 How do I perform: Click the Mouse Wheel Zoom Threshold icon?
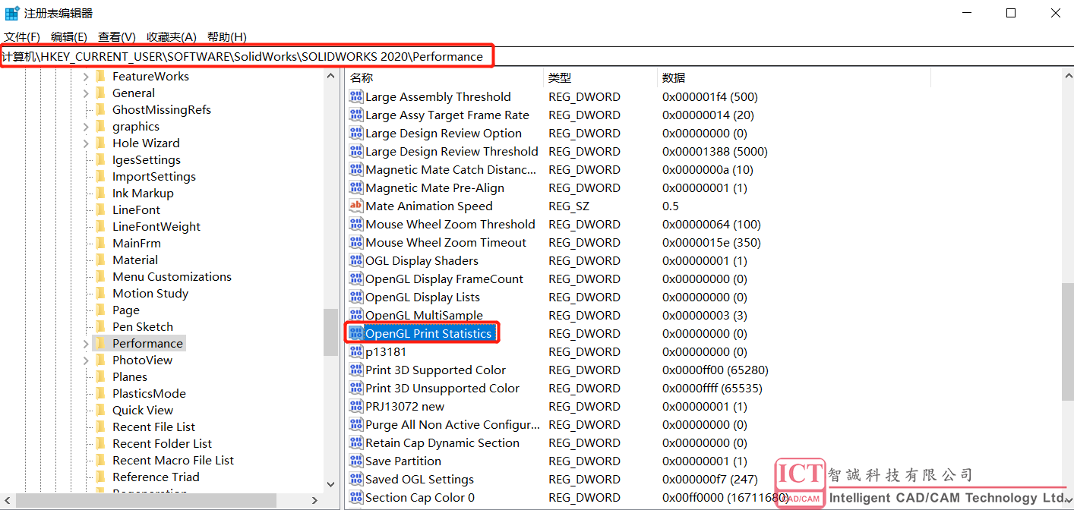(356, 224)
